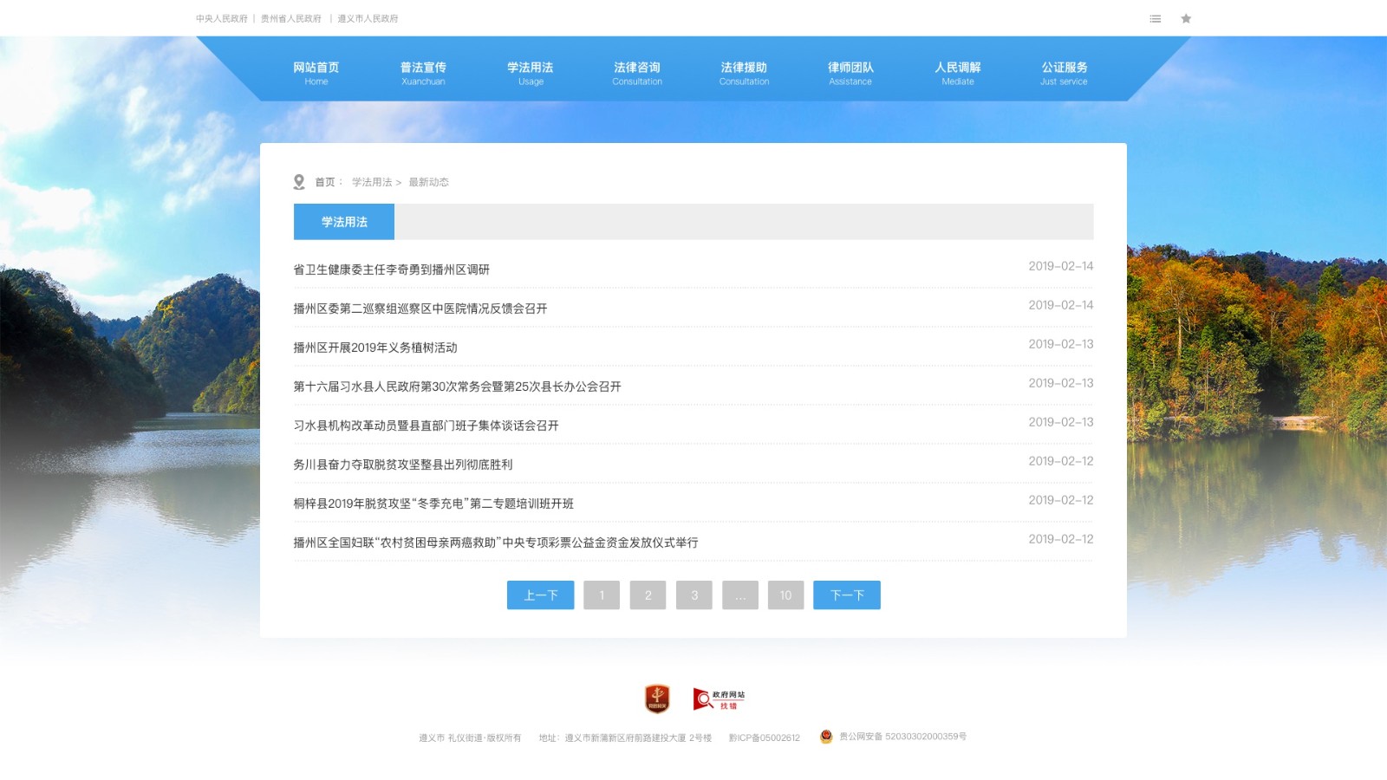
Task: Click the location pin icon in breadcrumb
Action: 299,182
